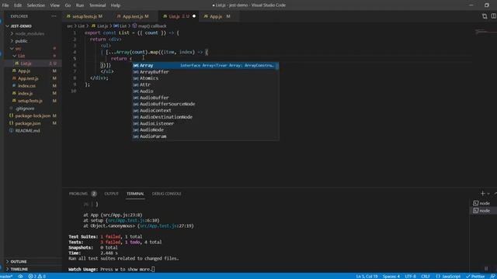The width and height of the screenshot is (497, 279).
Task: Pick AudioBufferSourceNode suggestion
Action: 205,104
